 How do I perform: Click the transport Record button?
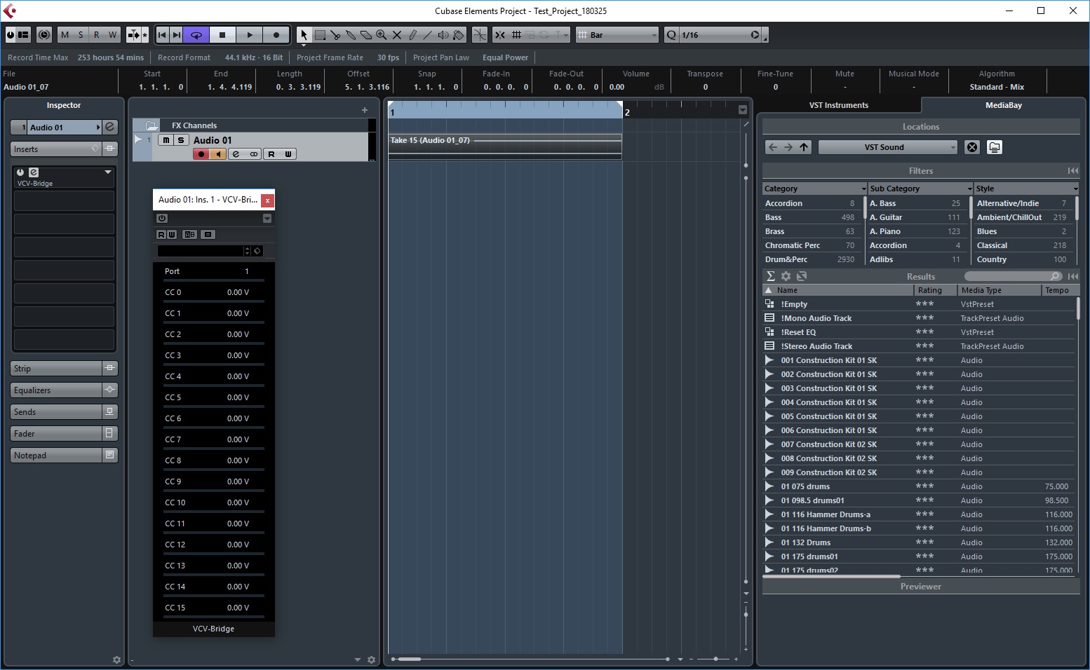(276, 35)
